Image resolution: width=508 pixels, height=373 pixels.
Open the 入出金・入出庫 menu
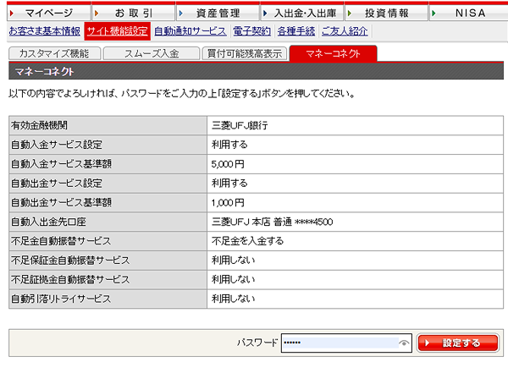(x=302, y=13)
